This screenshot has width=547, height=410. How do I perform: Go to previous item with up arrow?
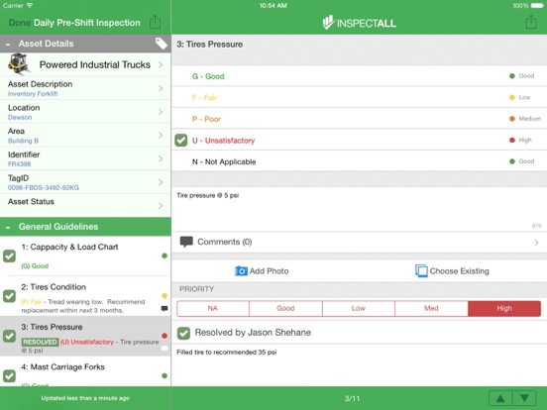(500, 398)
